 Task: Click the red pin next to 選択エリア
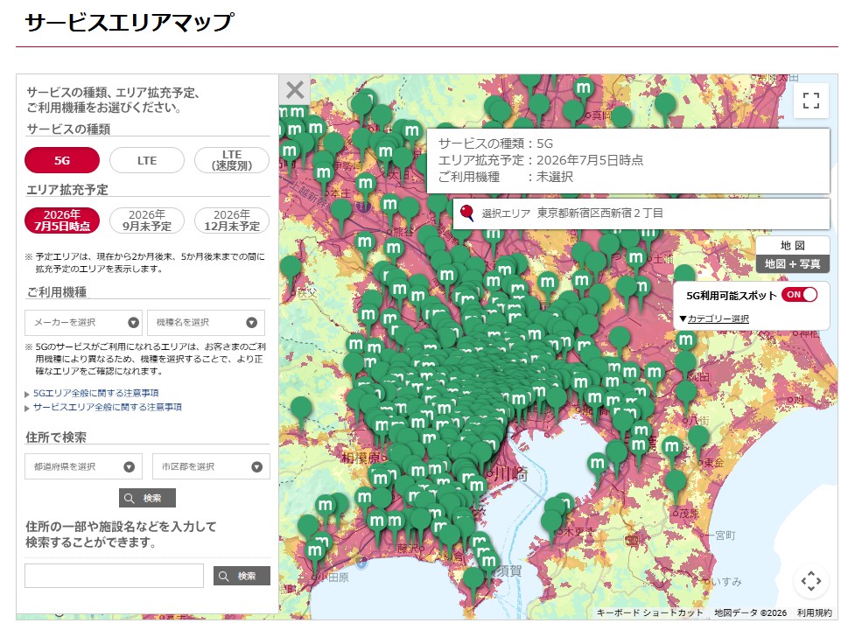pyautogui.click(x=467, y=213)
